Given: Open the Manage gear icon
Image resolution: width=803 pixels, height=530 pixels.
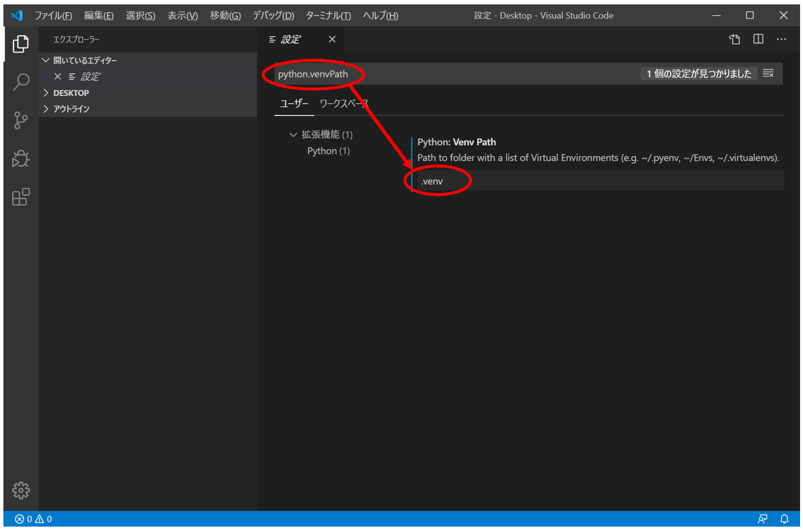Looking at the screenshot, I should pyautogui.click(x=20, y=490).
